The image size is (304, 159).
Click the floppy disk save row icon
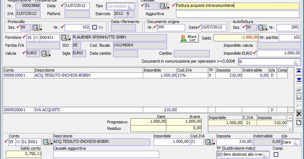click(x=299, y=97)
